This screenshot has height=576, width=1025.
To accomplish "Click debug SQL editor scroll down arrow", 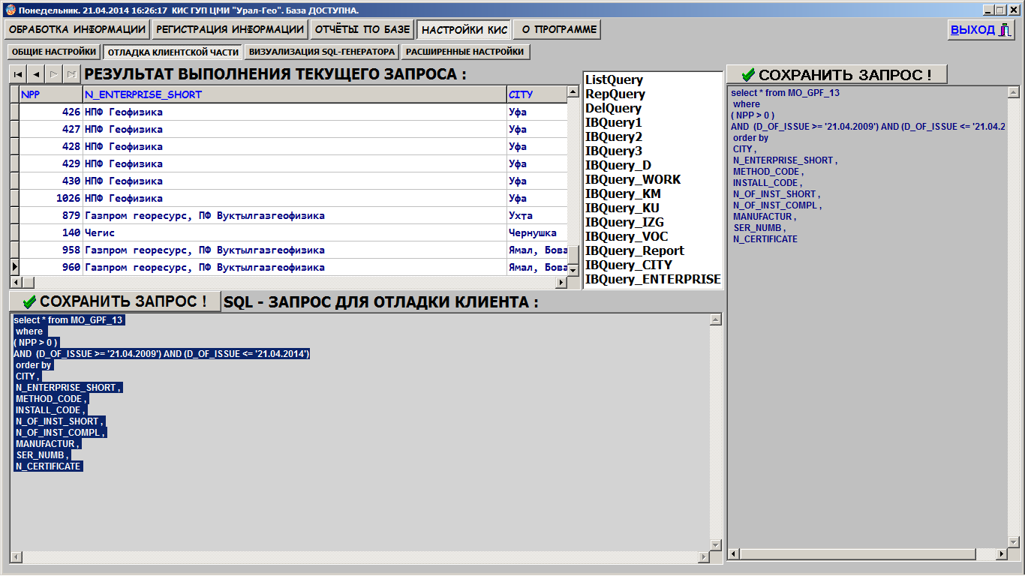I will point(715,545).
